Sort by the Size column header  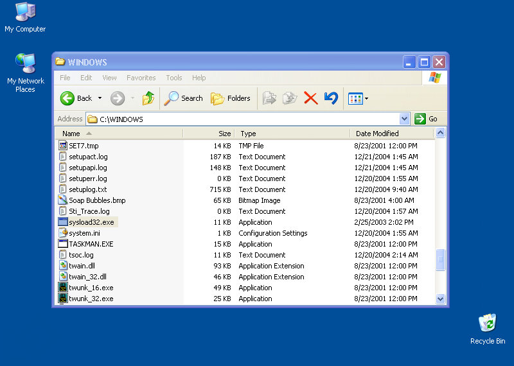209,134
